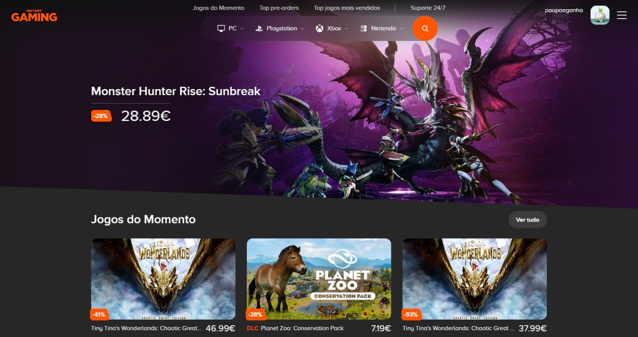This screenshot has width=638, height=337.
Task: Open Top jogos mais vendidos
Action: (347, 8)
